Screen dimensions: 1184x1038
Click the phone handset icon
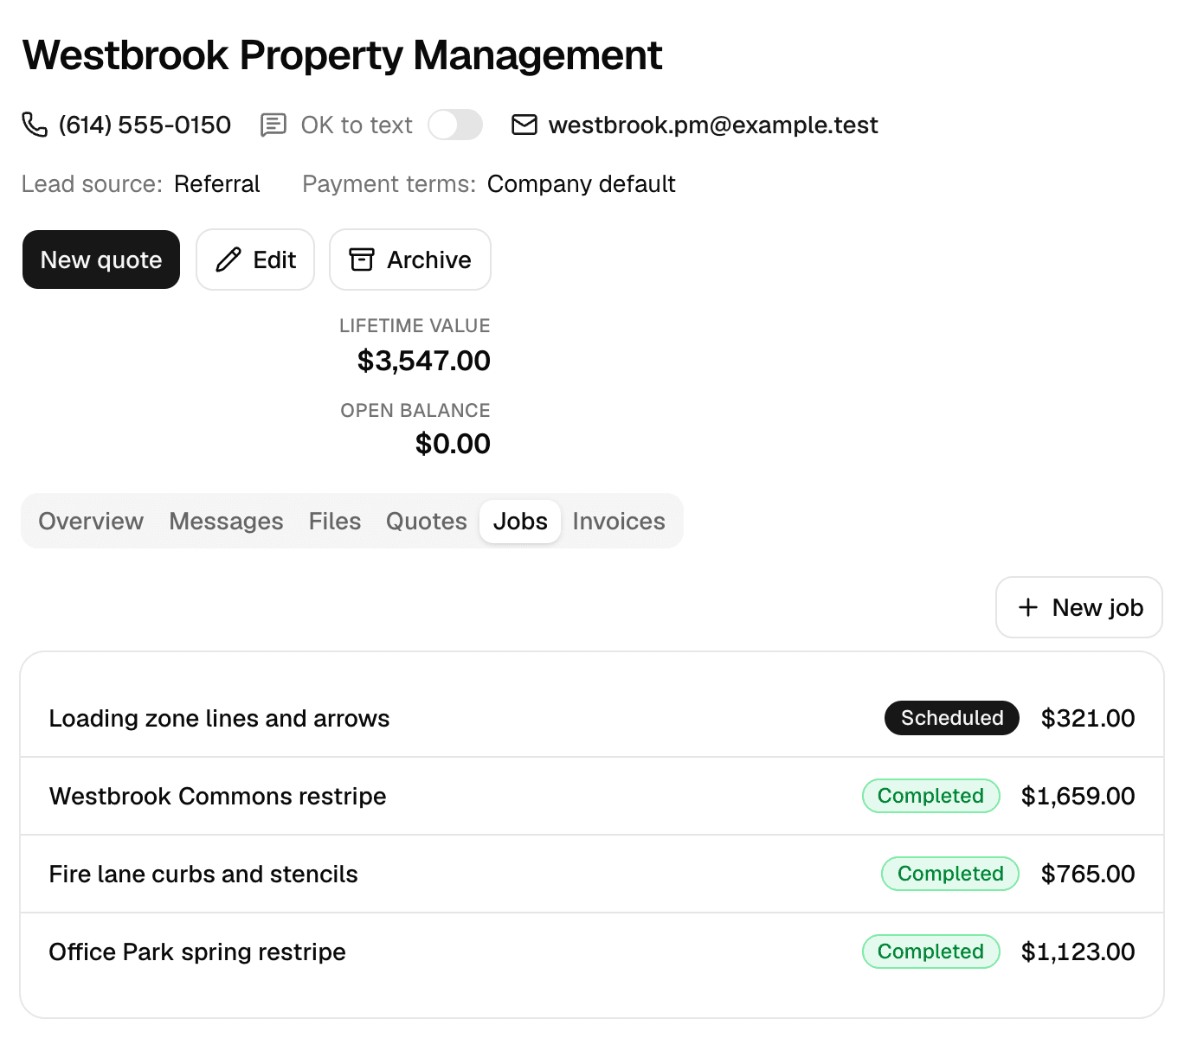pos(35,125)
